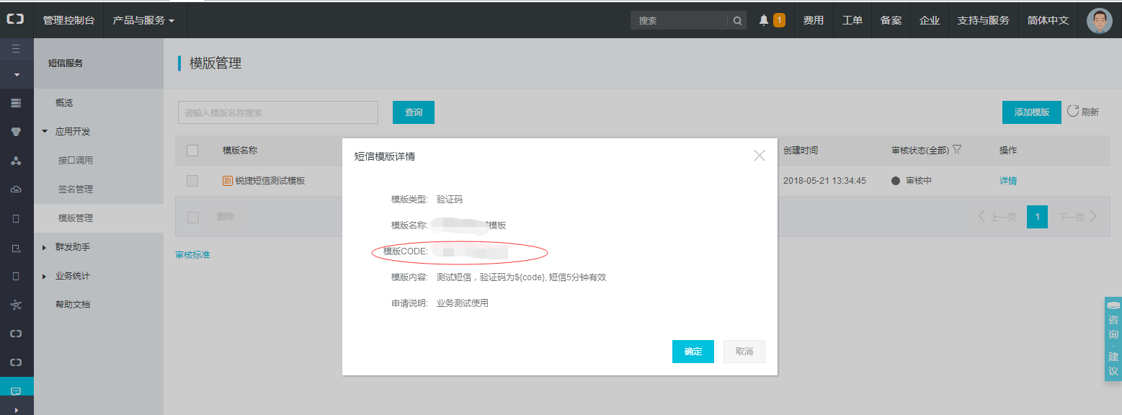The image size is (1122, 415).
Task: Close the 短信模版详情 dialog with X
Action: tap(759, 156)
